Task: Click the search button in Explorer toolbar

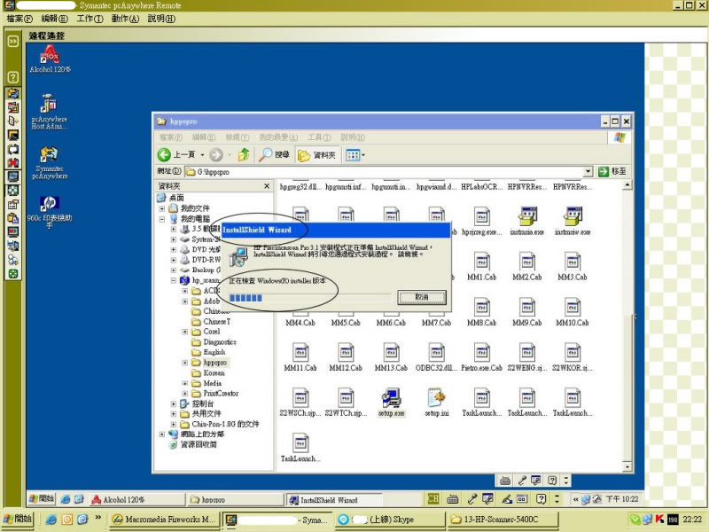Action: tap(274, 154)
